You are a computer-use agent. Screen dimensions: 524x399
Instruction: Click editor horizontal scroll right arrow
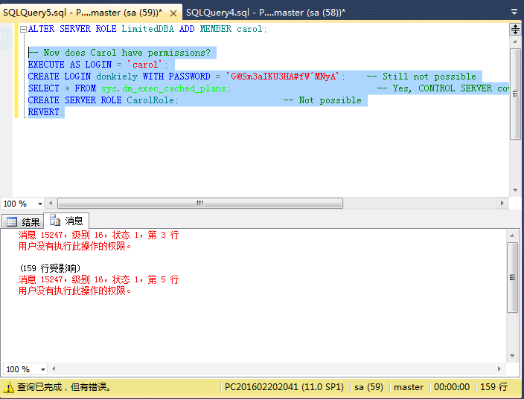(502, 203)
